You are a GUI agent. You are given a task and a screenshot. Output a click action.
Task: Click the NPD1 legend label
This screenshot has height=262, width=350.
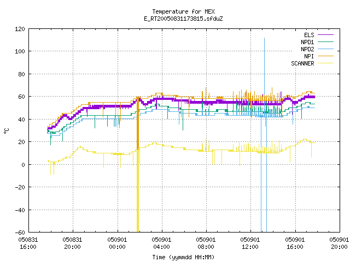307,42
